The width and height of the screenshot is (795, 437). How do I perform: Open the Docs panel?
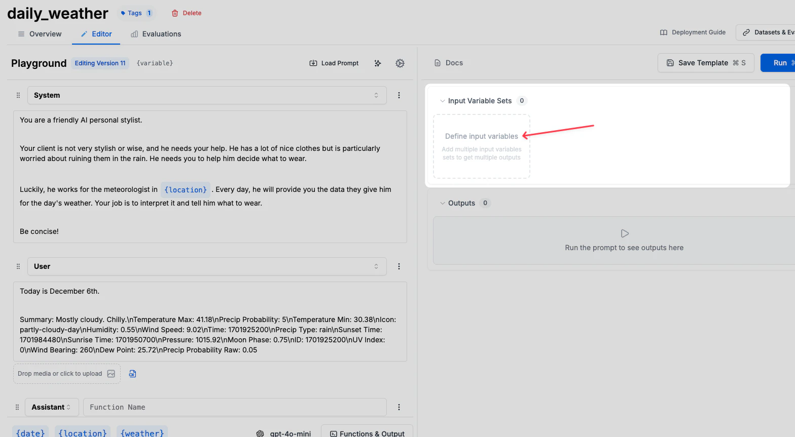(x=449, y=63)
